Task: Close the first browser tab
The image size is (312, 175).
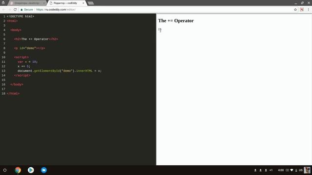Action: pyautogui.click(x=44, y=3)
